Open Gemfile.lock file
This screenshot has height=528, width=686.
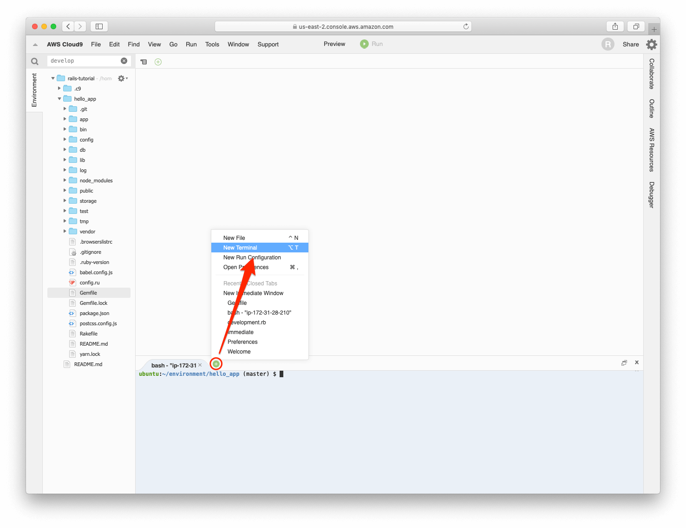point(93,303)
